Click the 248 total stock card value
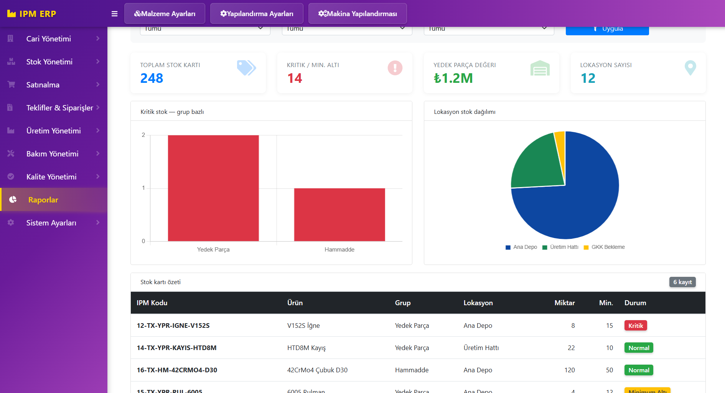Viewport: 725px width, 393px height. pyautogui.click(x=152, y=78)
